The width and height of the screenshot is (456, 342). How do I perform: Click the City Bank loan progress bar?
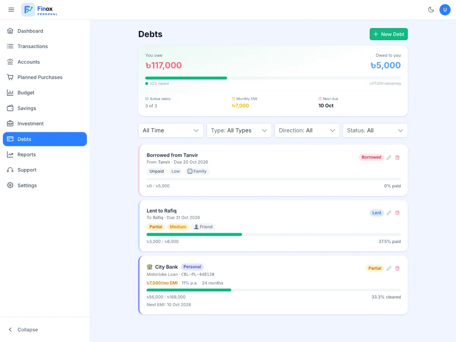[274, 290]
